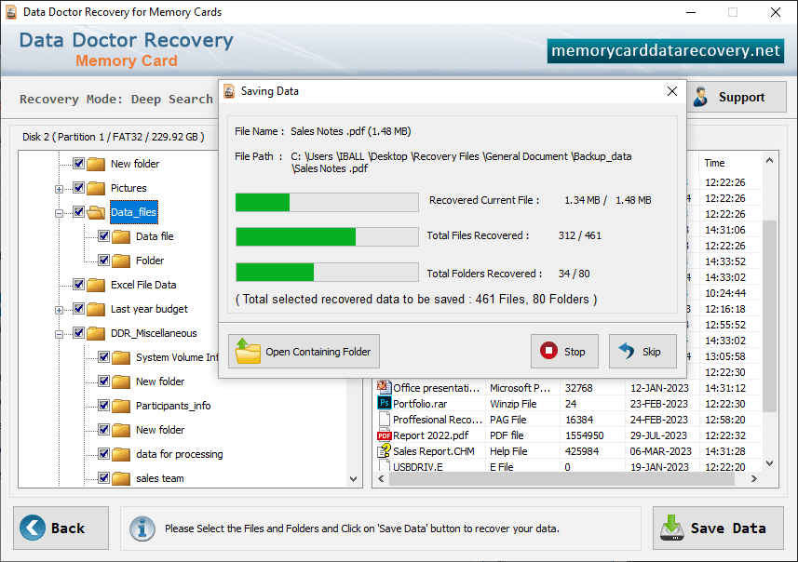Click the Save Data drive icon

671,528
